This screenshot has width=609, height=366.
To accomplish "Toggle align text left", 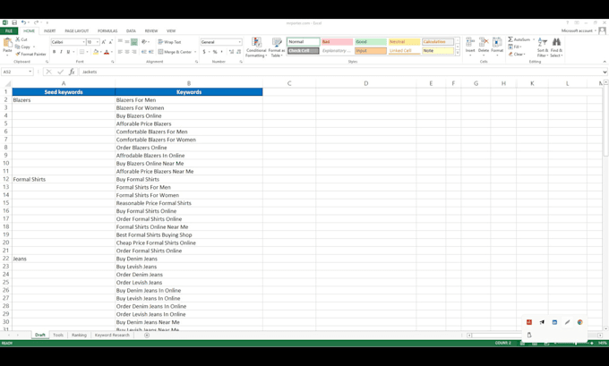I will pos(120,52).
